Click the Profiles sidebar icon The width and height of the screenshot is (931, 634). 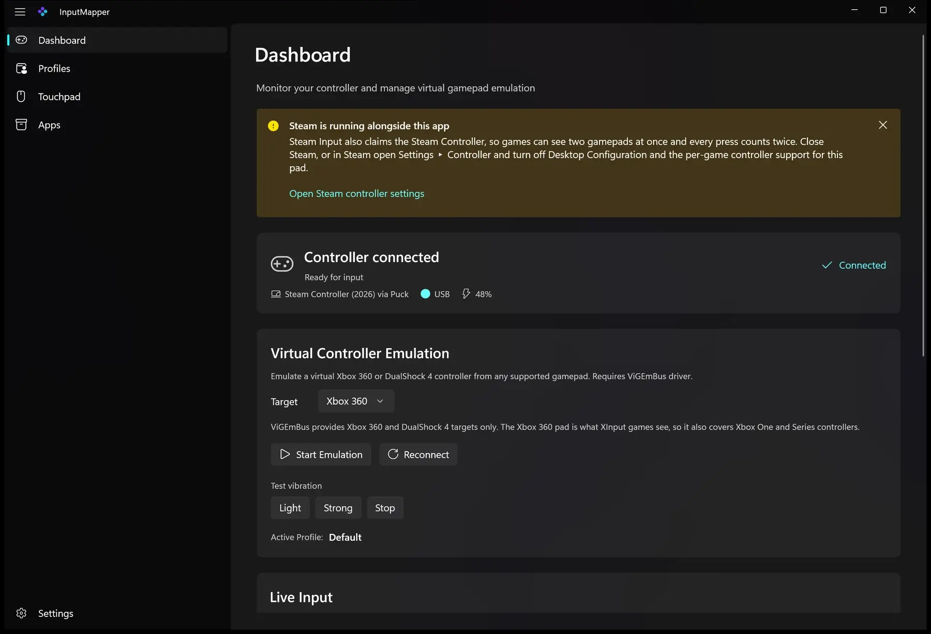pos(21,68)
